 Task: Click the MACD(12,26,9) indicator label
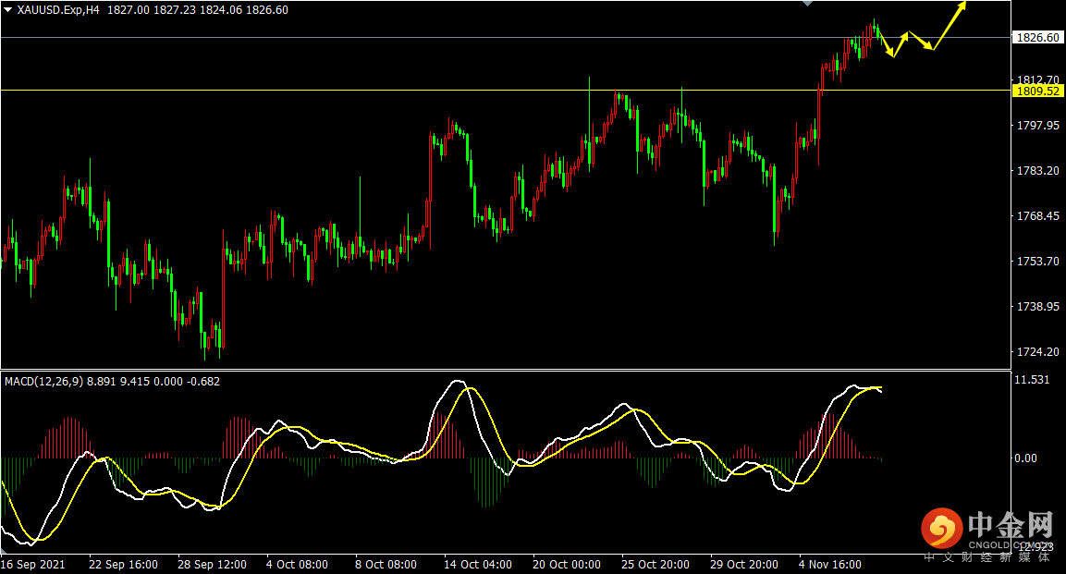(x=44, y=381)
